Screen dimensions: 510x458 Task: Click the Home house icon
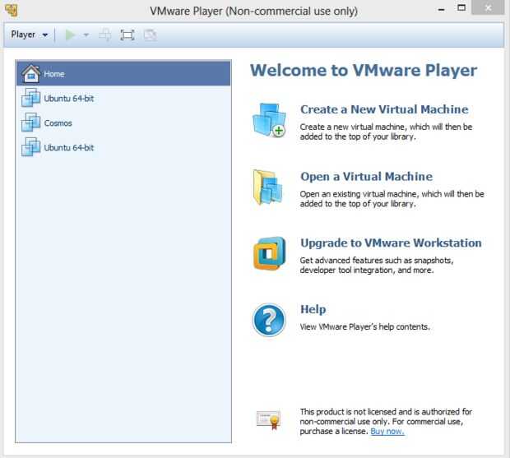31,73
